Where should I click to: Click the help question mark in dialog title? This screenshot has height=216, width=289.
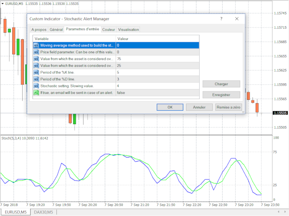221,19
